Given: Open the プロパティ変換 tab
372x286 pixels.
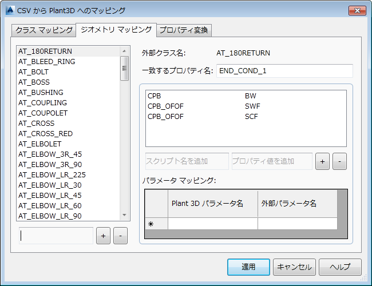Looking at the screenshot, I should tap(184, 30).
